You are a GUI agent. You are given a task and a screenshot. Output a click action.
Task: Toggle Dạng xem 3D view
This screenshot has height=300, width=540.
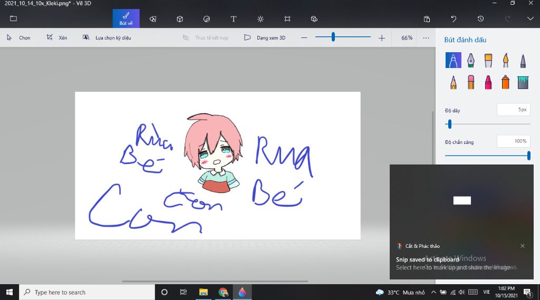(265, 37)
